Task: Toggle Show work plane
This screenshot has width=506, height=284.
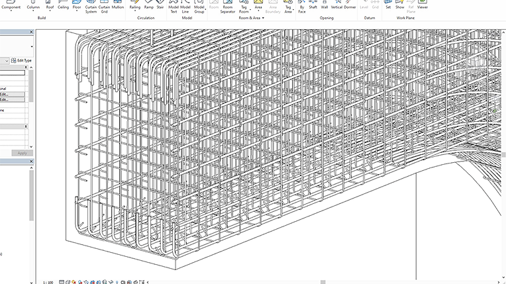Action: 400,5
